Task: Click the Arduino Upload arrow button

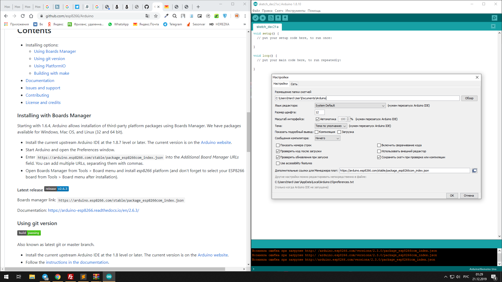Action: (263, 18)
